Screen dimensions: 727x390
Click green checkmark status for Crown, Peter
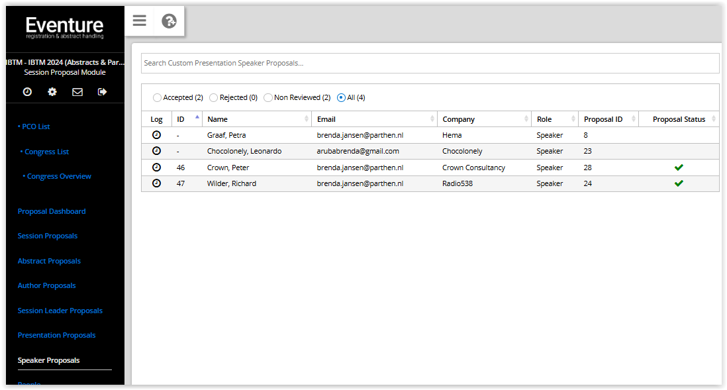coord(679,168)
